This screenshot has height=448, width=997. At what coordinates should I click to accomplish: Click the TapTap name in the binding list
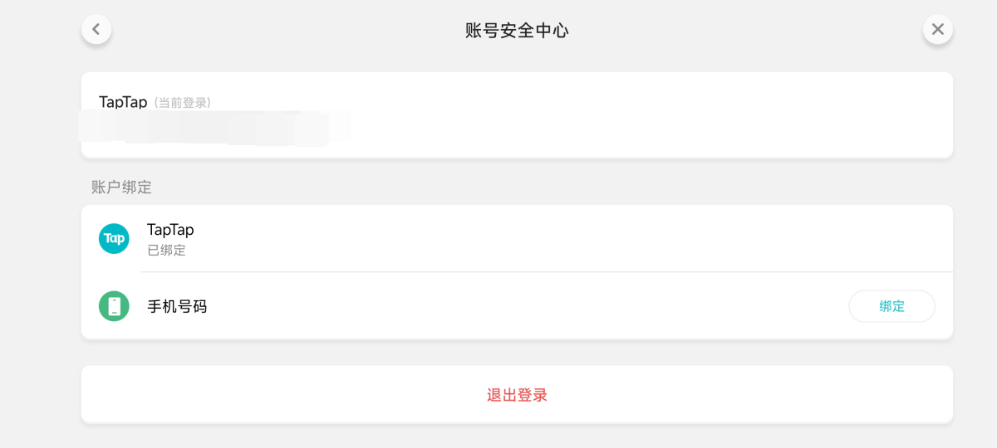(170, 230)
